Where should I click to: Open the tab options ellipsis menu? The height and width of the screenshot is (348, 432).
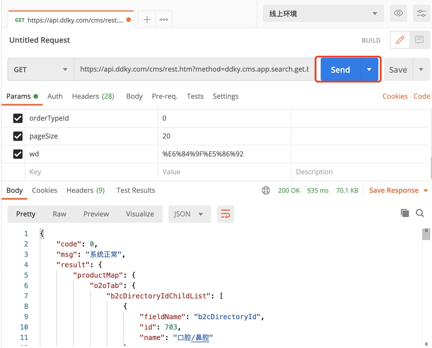164,20
